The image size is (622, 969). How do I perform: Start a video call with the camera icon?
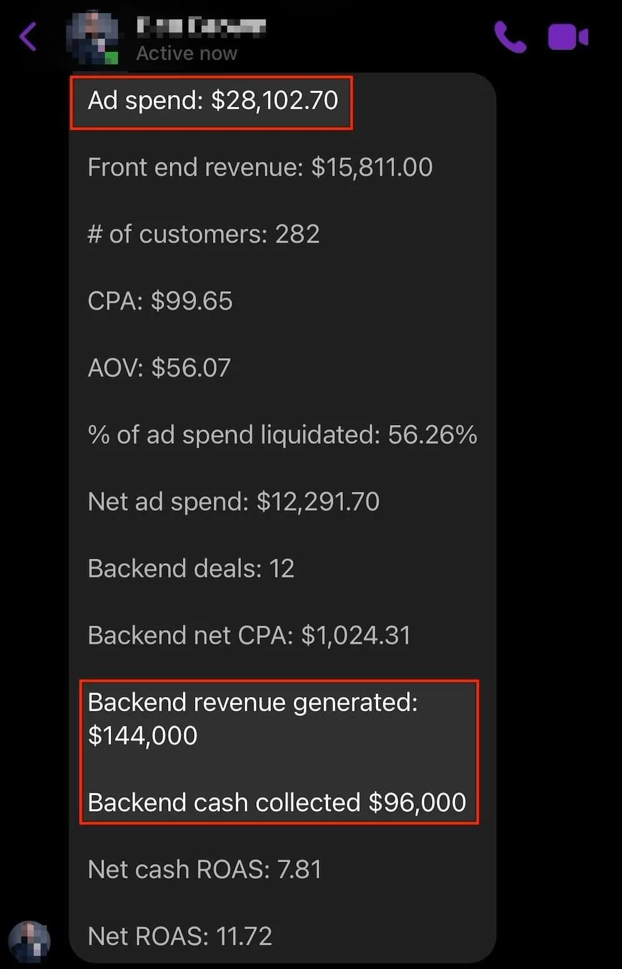click(568, 38)
